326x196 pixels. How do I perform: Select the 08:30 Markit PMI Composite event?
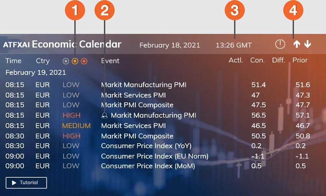point(137,136)
